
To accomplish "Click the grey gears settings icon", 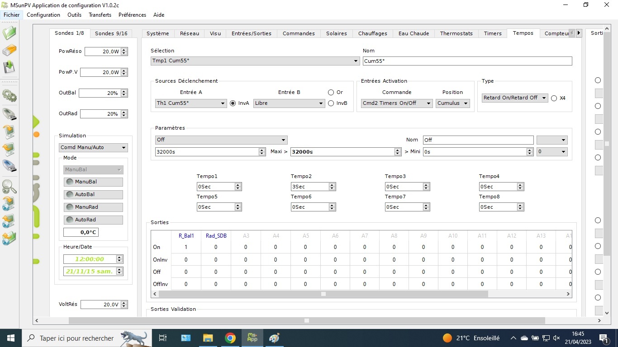I will (10, 95).
